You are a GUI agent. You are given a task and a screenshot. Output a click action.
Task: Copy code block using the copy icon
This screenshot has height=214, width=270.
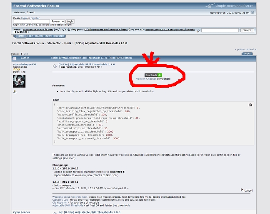pos(250,105)
